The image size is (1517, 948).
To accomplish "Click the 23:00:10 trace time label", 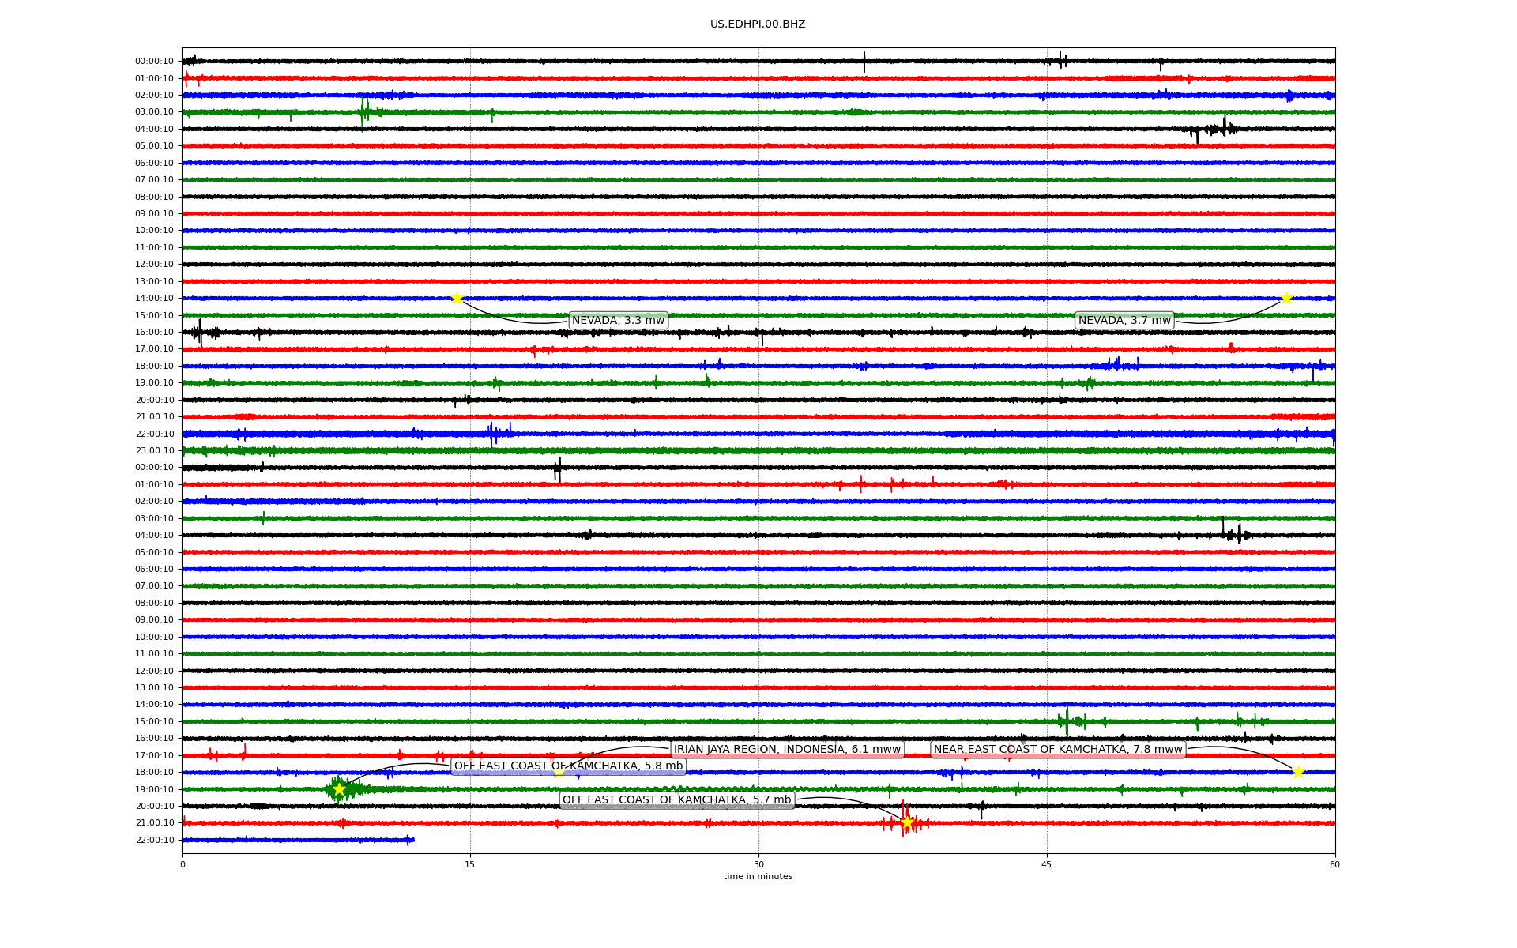I will tap(154, 450).
